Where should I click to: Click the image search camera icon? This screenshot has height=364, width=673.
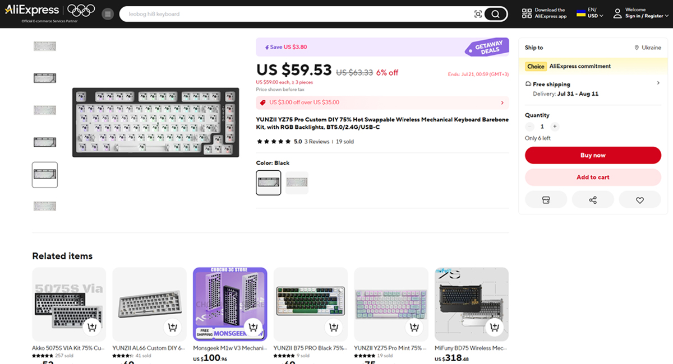point(478,14)
